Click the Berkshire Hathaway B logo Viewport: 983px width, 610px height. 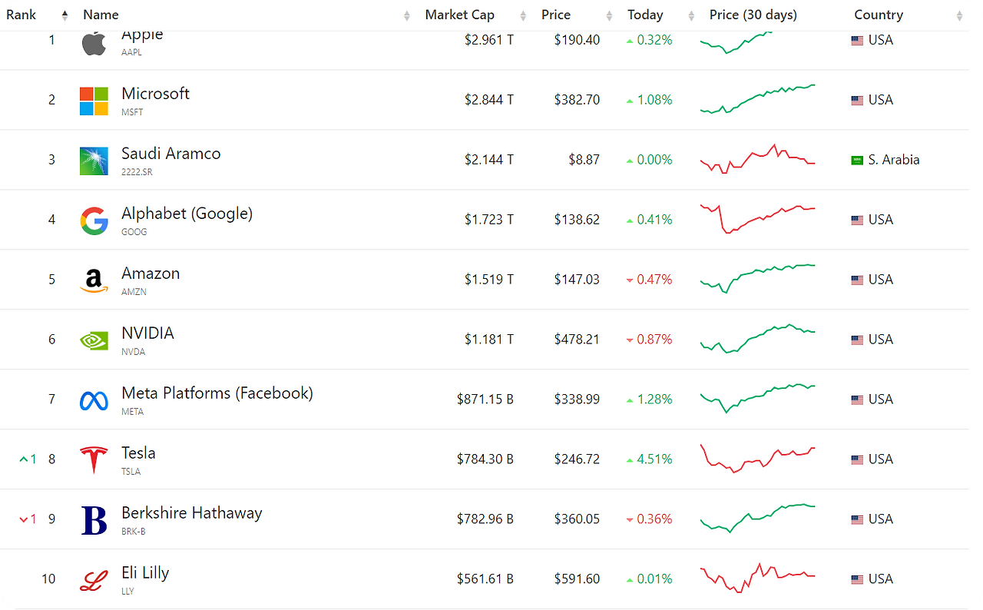(x=94, y=520)
